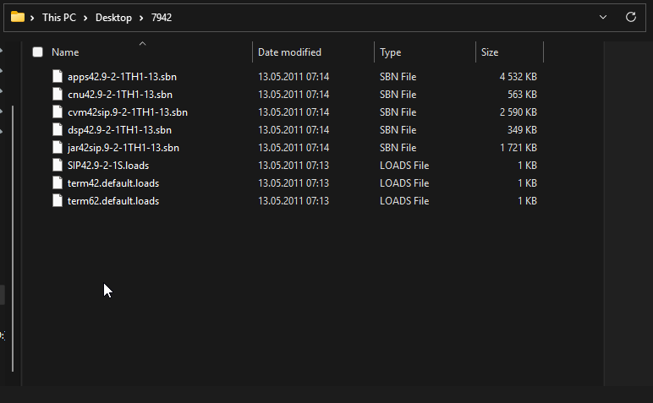This screenshot has width=653, height=403.
Task: Click file icon of apps42.9-2-1TH1-13.sbn
Action: point(58,77)
